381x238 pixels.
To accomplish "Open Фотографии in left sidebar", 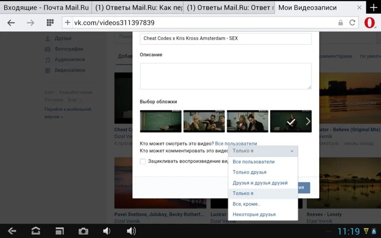I will [69, 49].
